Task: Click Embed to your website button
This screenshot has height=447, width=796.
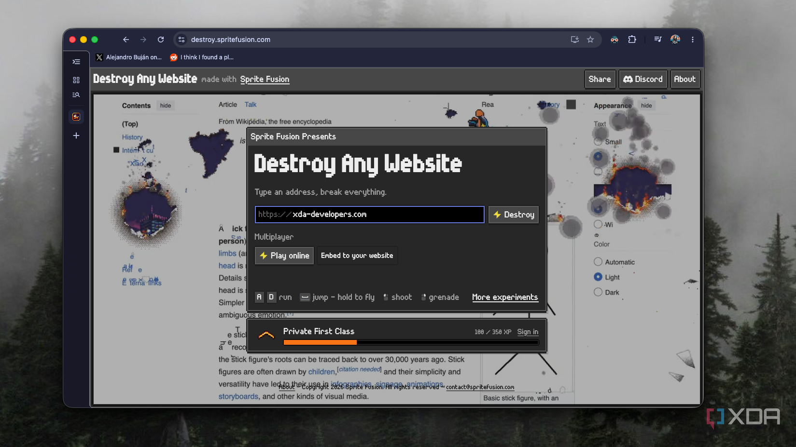Action: pos(357,256)
